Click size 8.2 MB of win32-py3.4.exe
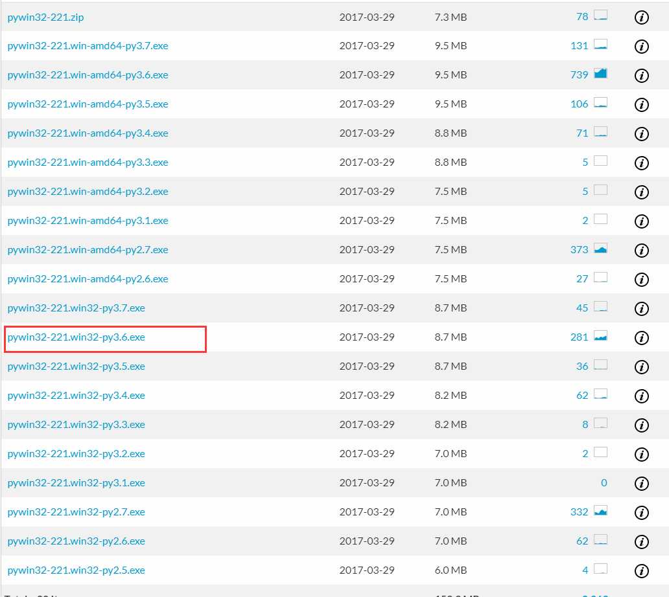Screen dimensions: 669x597 coord(451,396)
